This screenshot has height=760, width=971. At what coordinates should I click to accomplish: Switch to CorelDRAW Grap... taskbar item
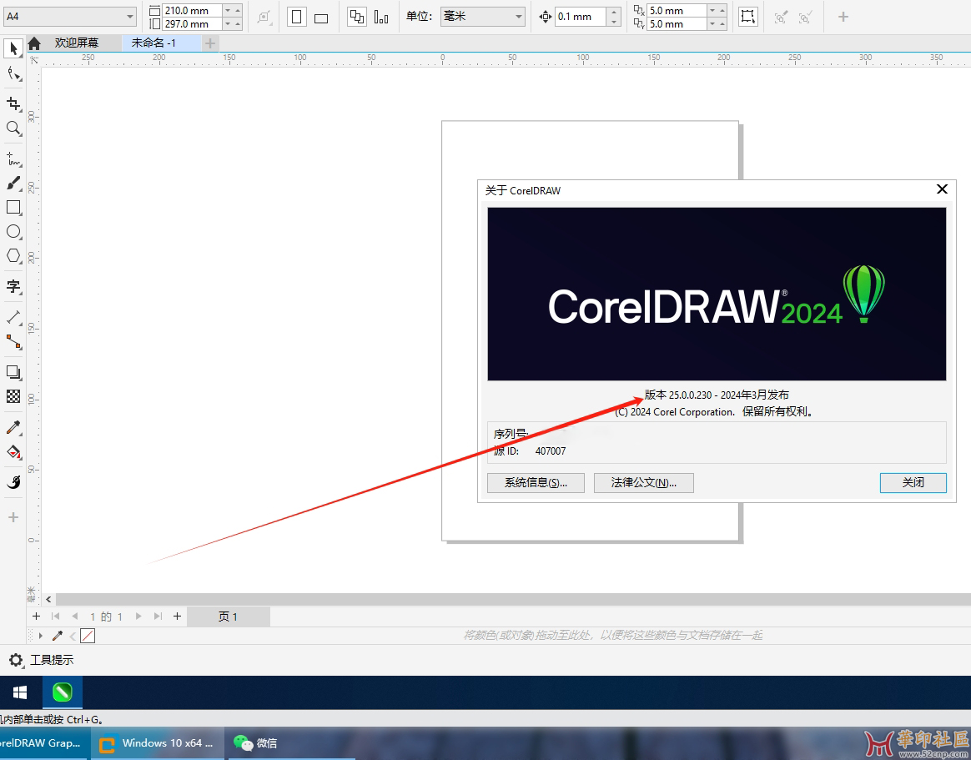pos(43,743)
